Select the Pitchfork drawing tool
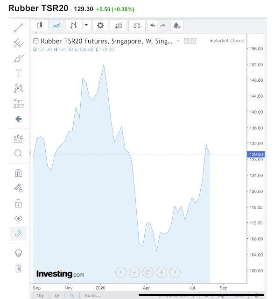Viewport: 274px width, 299px height. coord(19,43)
